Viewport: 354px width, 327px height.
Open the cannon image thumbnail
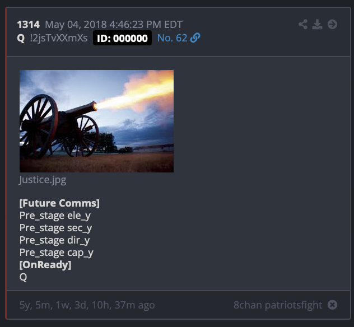click(x=97, y=121)
